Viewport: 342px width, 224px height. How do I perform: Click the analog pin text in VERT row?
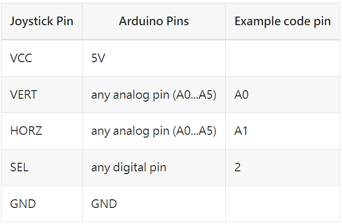coord(154,95)
